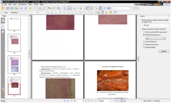Select the Typewriter text tool icon

click(105, 8)
